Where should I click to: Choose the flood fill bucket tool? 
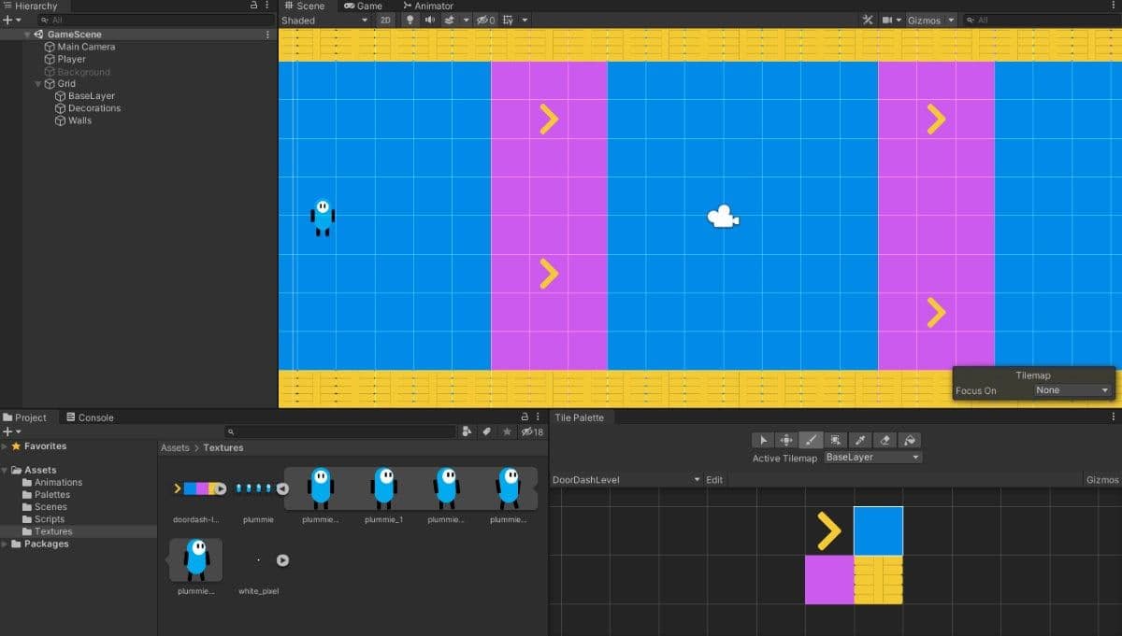(x=909, y=440)
